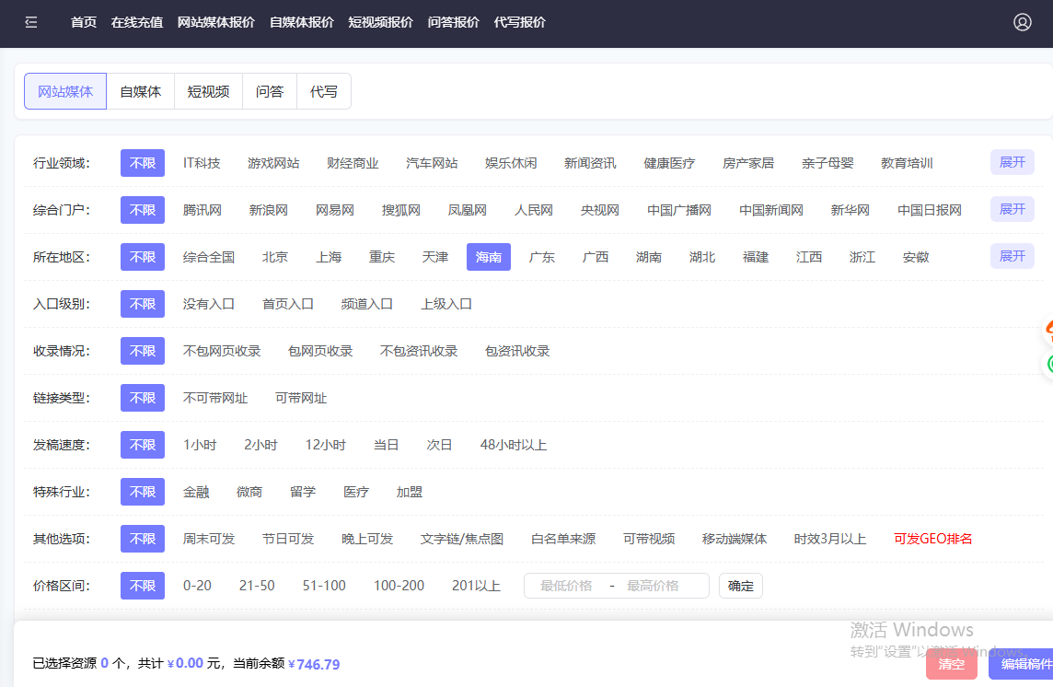
Task: Filter industry by 健康医疗
Action: pyautogui.click(x=669, y=163)
